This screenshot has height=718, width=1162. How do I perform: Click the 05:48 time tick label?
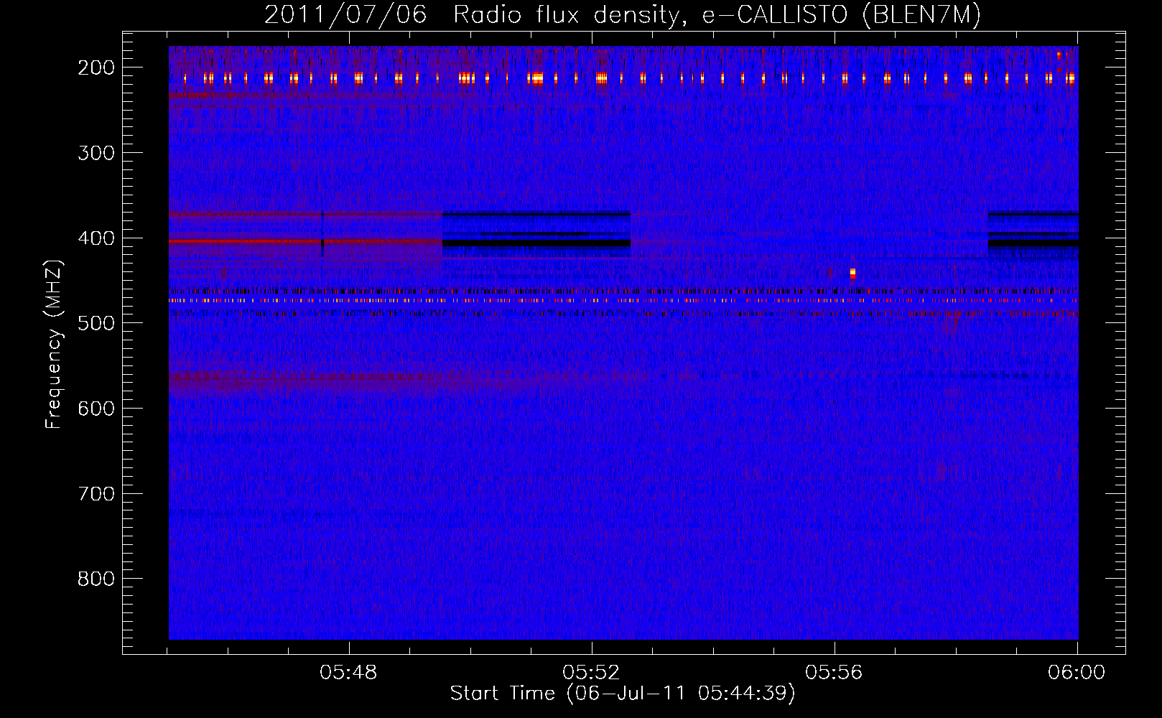pyautogui.click(x=348, y=673)
